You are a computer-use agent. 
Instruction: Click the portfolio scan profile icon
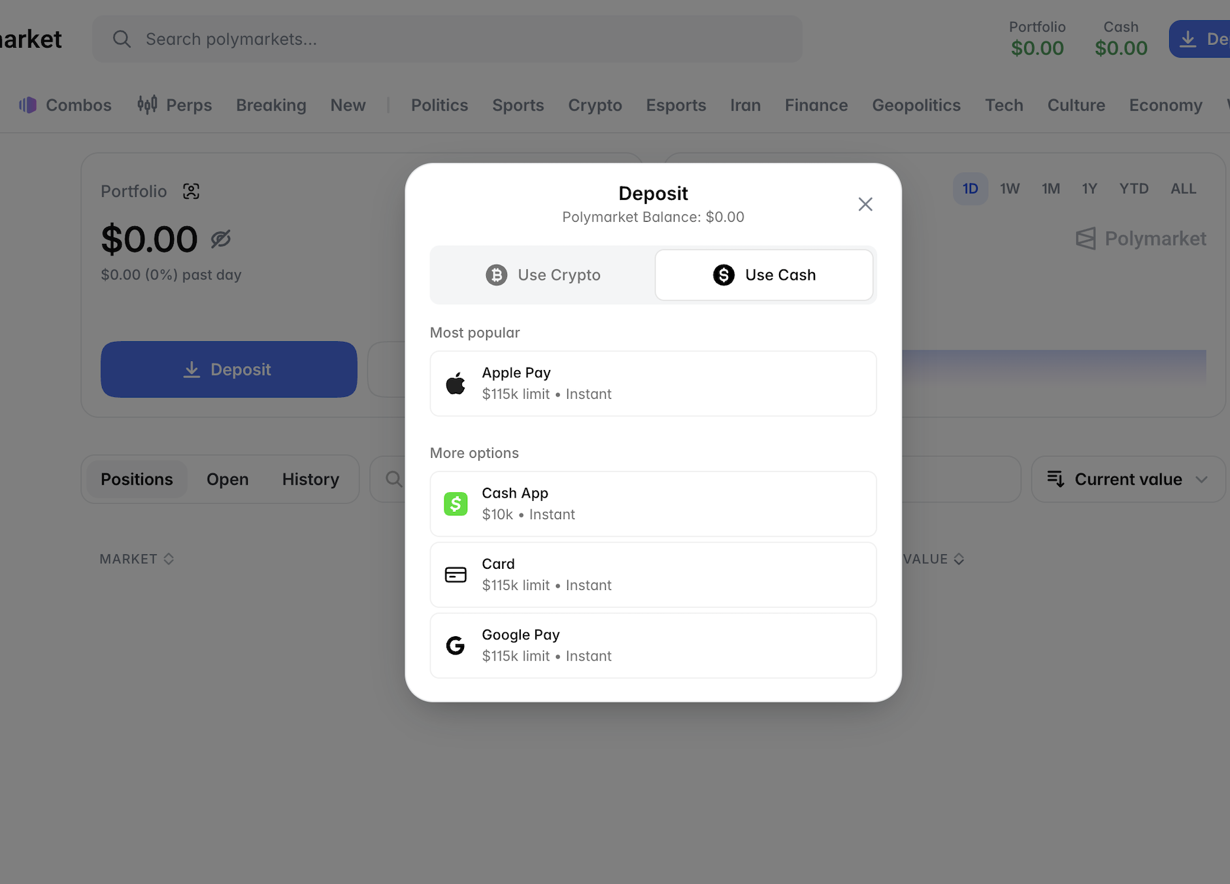point(191,191)
